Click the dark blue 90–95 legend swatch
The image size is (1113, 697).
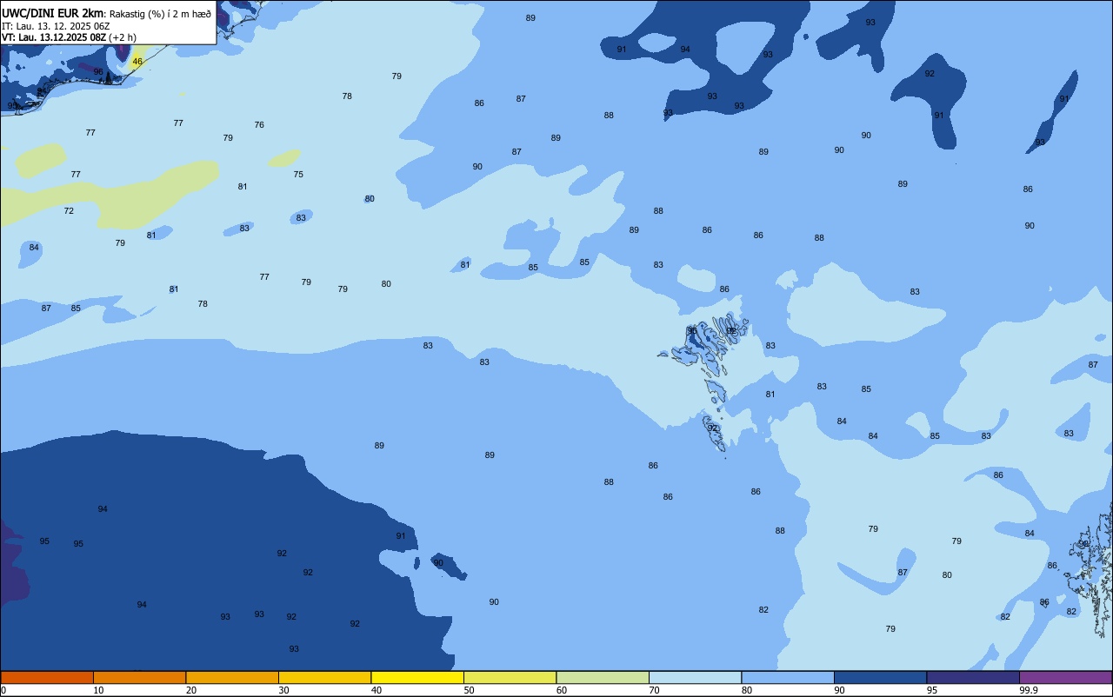(880, 677)
